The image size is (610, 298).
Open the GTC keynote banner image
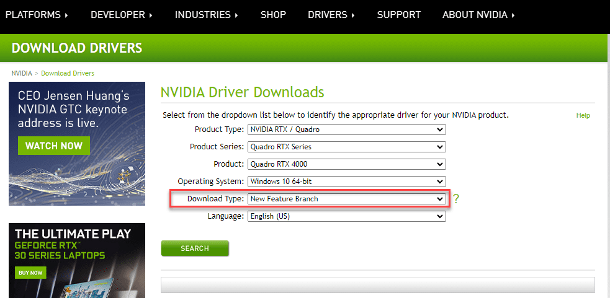click(x=77, y=144)
